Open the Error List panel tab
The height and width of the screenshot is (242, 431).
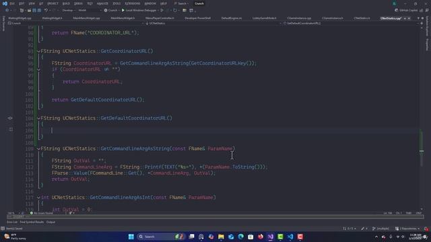coord(12,222)
